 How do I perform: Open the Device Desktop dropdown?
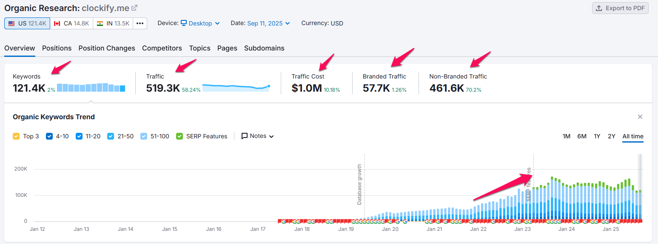(200, 23)
